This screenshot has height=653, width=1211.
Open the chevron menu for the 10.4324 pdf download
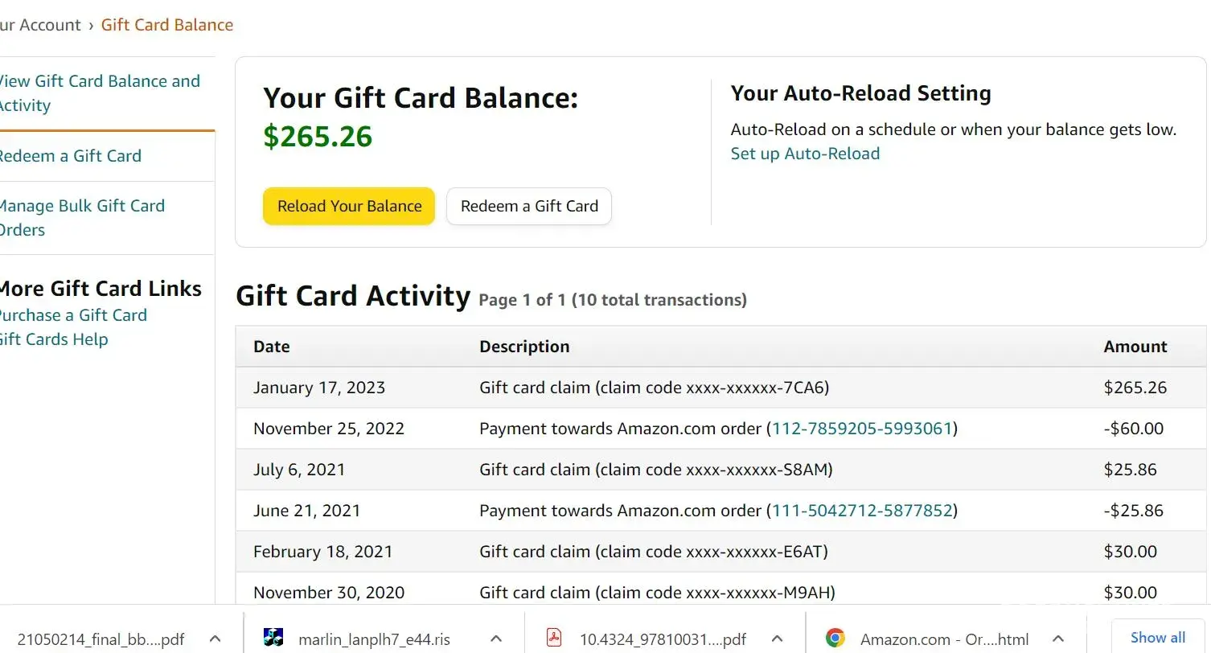pos(777,639)
